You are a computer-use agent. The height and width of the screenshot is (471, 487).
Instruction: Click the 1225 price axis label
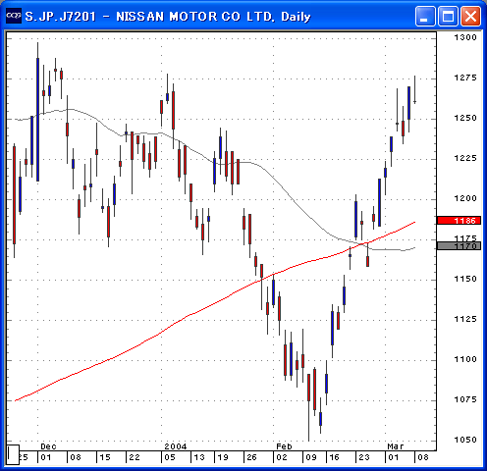click(465, 158)
